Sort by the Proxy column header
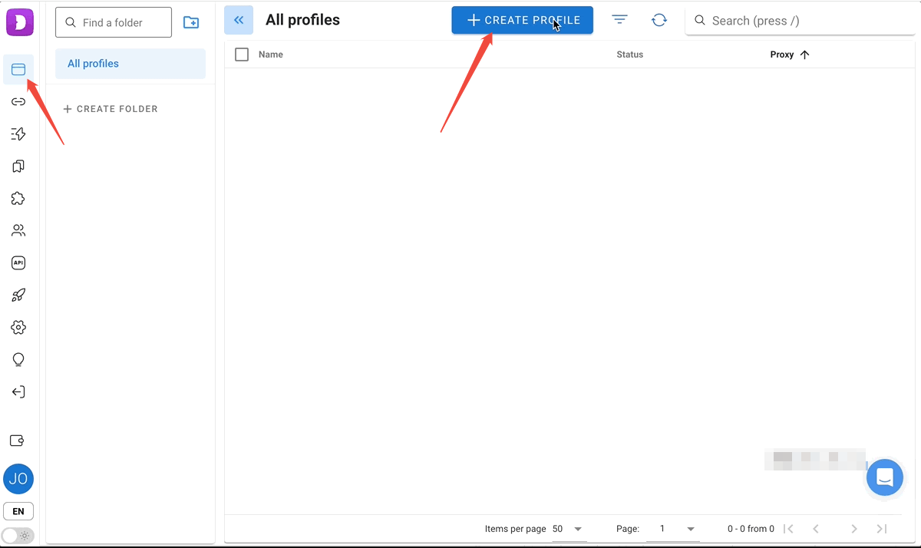The width and height of the screenshot is (921, 548). 782,54
